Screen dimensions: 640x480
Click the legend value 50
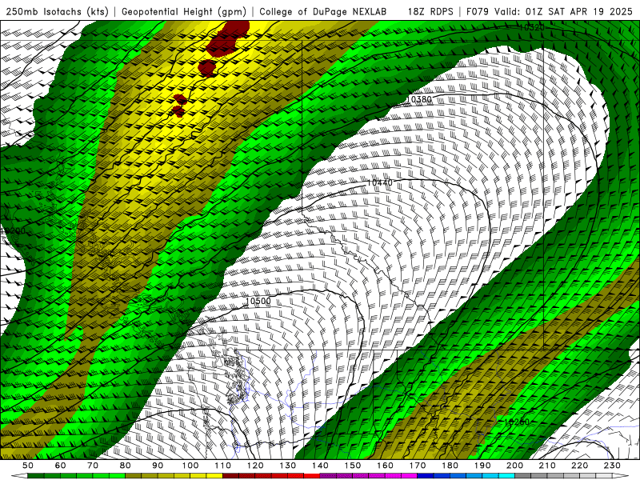pyautogui.click(x=28, y=466)
